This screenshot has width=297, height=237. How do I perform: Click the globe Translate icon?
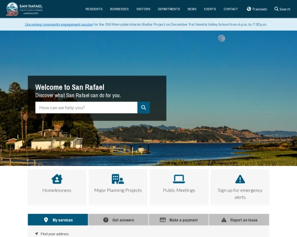(x=249, y=9)
